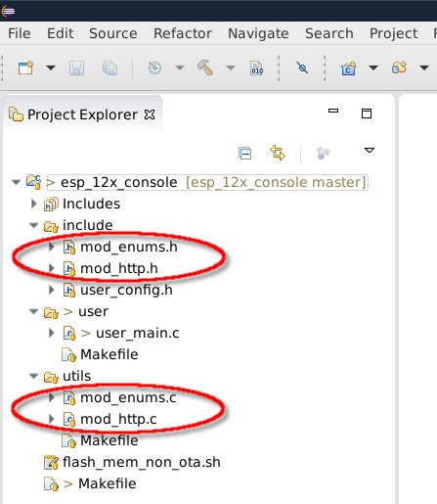The image size is (437, 504).
Task: Click the new C source file icon
Action: coord(348,69)
